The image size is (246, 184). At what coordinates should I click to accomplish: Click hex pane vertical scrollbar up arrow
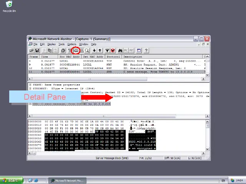click(208, 122)
